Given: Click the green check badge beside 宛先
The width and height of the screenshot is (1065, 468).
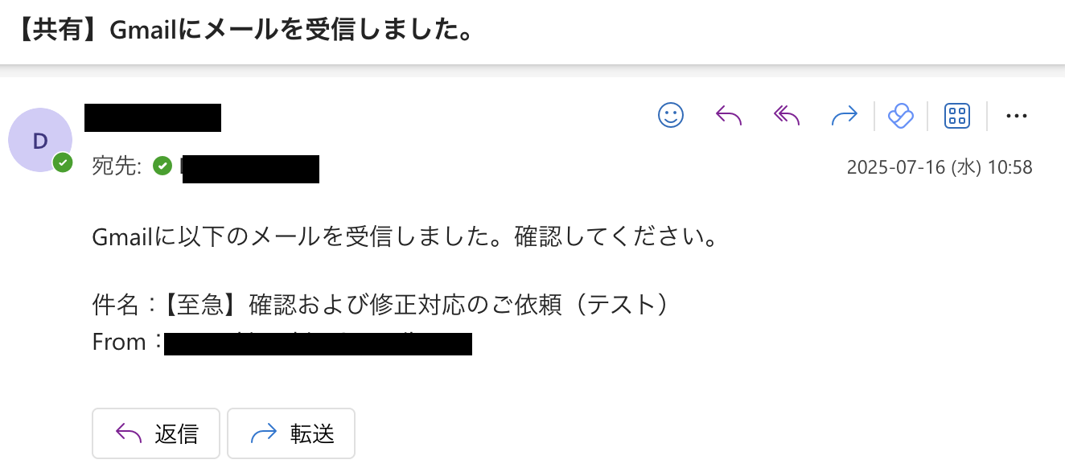Looking at the screenshot, I should [x=162, y=166].
